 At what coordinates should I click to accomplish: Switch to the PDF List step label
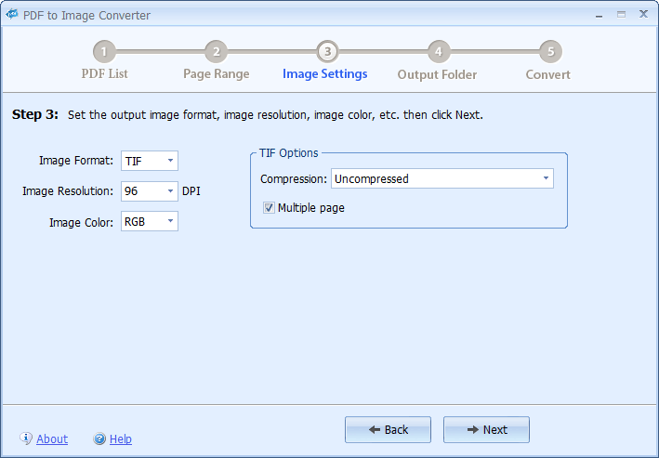tap(104, 73)
